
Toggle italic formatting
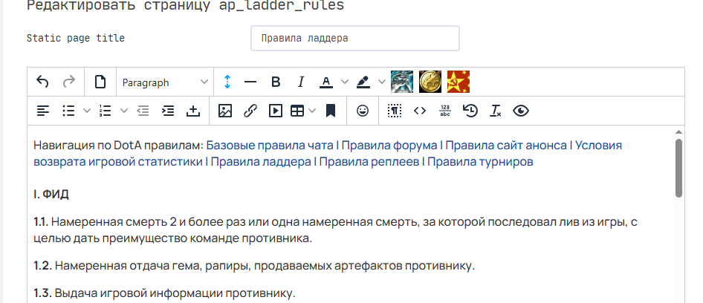pyautogui.click(x=301, y=82)
